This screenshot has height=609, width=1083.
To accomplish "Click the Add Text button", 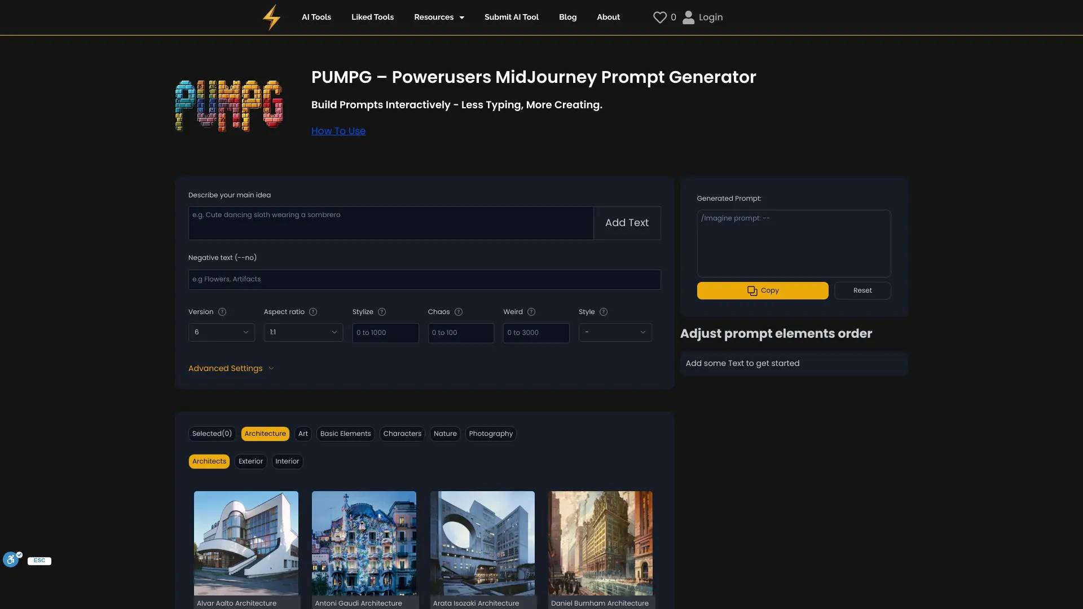I will (627, 223).
